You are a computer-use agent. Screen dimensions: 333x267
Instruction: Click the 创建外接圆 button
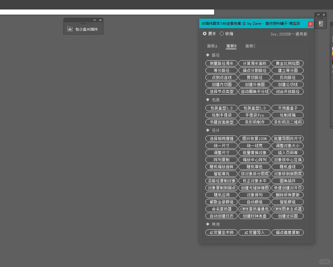(254, 84)
